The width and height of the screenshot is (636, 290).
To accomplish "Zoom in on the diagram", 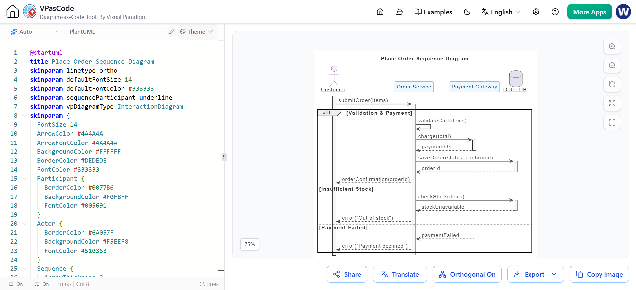I will tap(612, 47).
